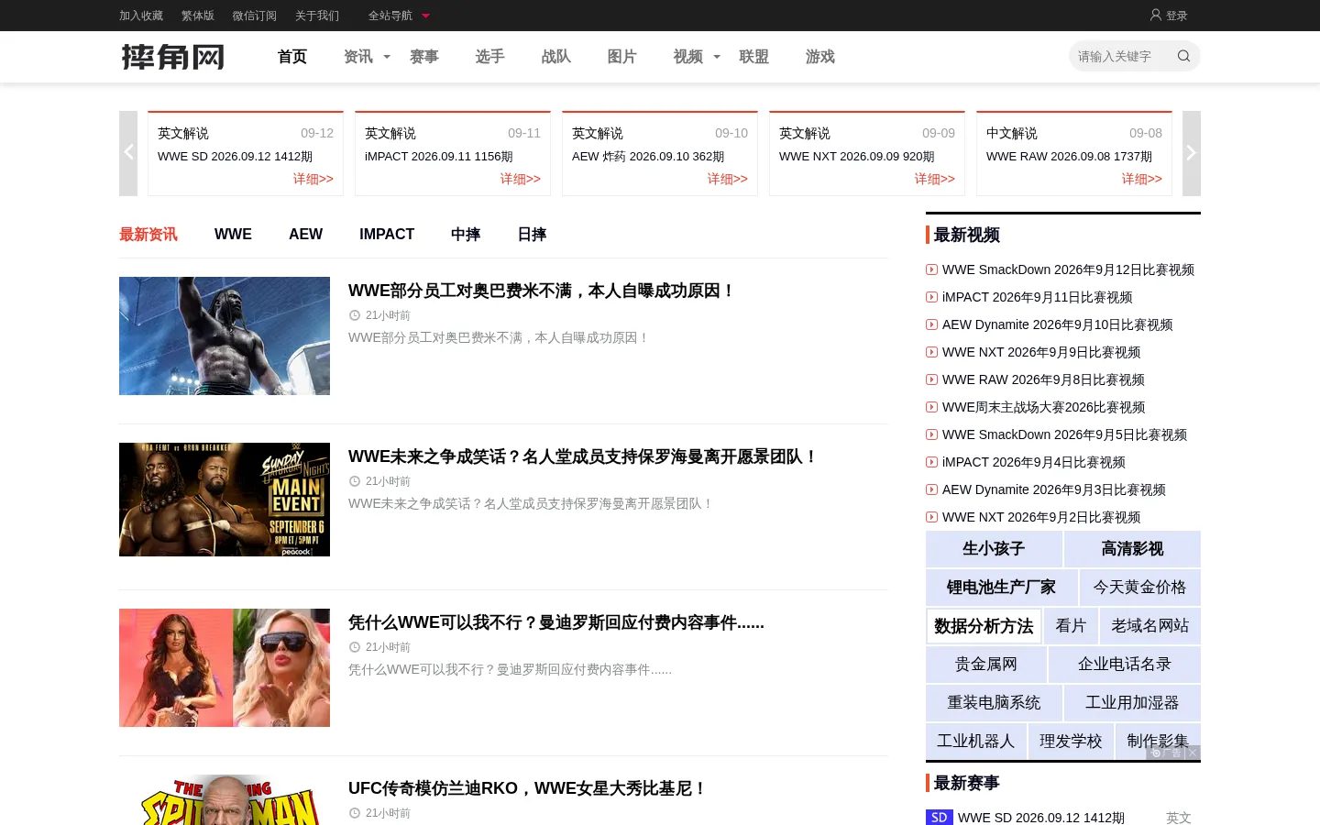Open the 图片 navigation item

(622, 57)
